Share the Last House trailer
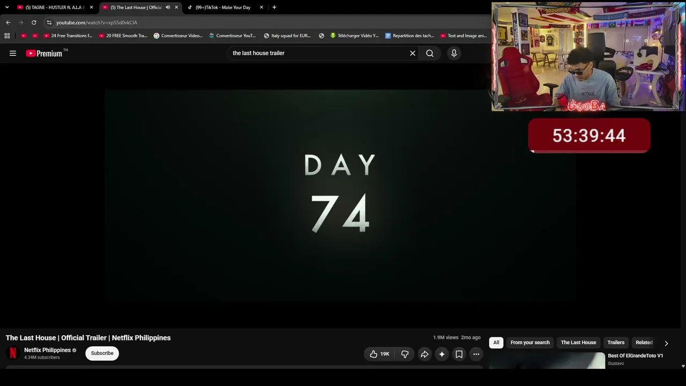 [424, 354]
